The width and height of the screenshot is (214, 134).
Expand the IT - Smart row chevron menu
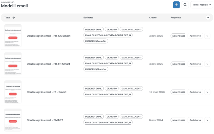[207, 92]
